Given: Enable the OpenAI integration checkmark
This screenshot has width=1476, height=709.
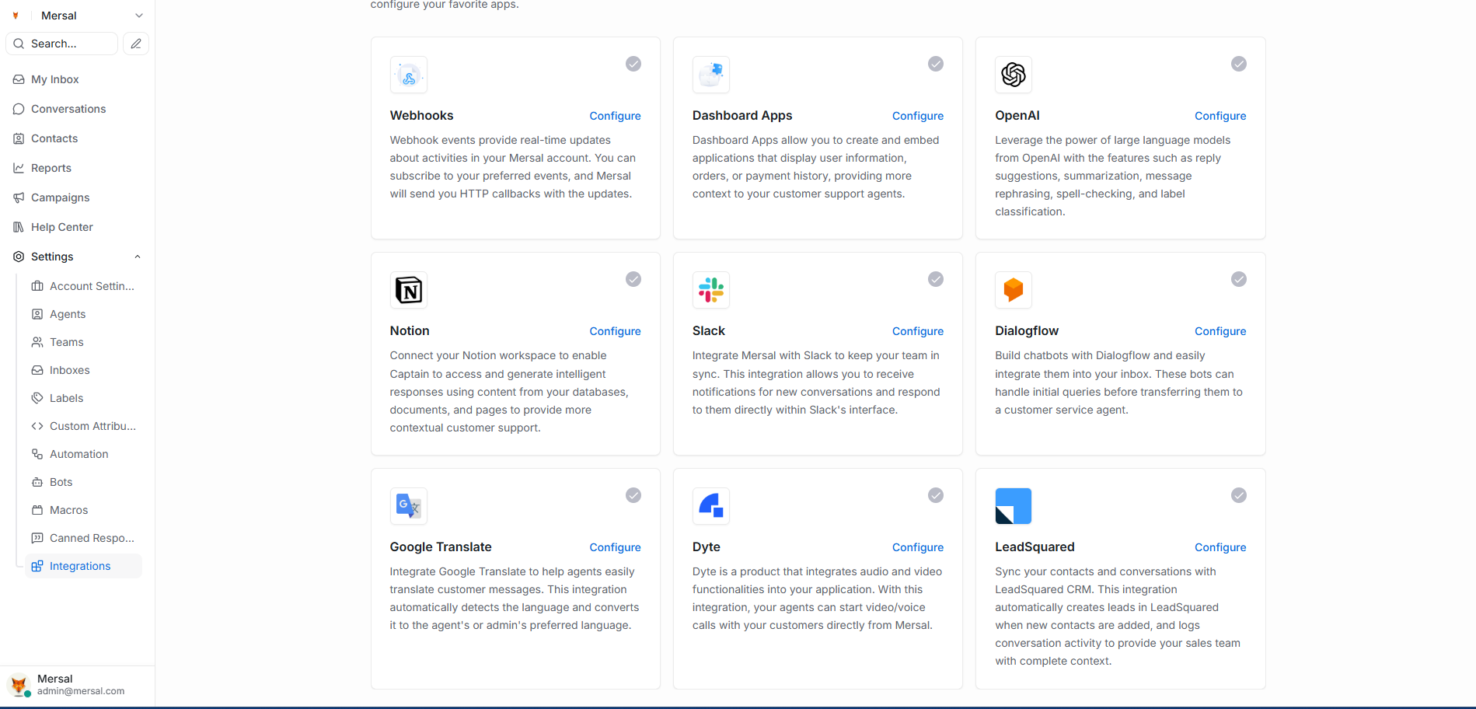Looking at the screenshot, I should tap(1238, 64).
